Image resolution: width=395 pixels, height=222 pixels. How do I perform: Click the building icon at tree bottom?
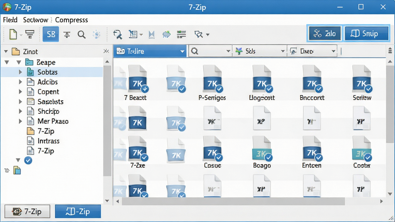click(17, 170)
